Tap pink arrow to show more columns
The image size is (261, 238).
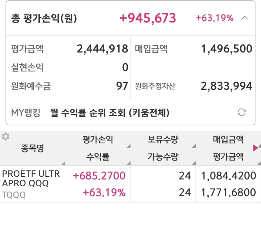256,148
